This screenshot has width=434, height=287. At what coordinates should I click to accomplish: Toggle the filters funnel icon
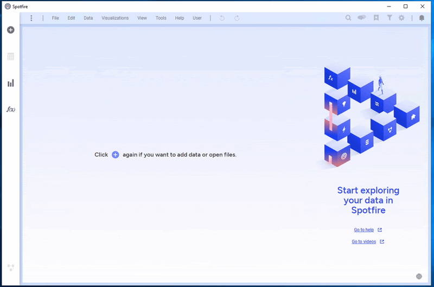tap(390, 18)
